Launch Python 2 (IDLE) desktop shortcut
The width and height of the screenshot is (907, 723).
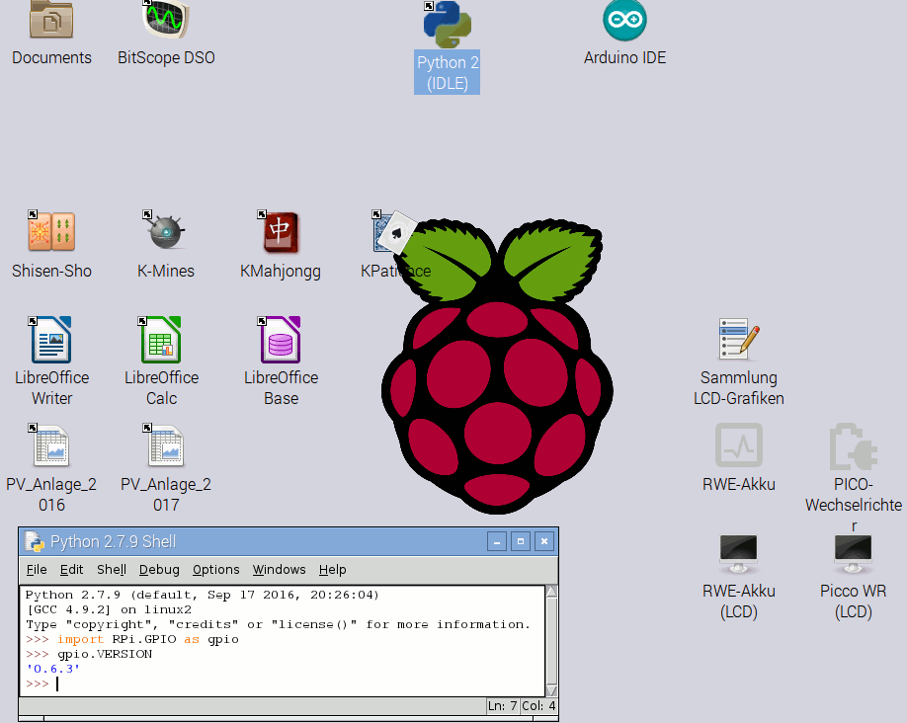click(x=447, y=26)
